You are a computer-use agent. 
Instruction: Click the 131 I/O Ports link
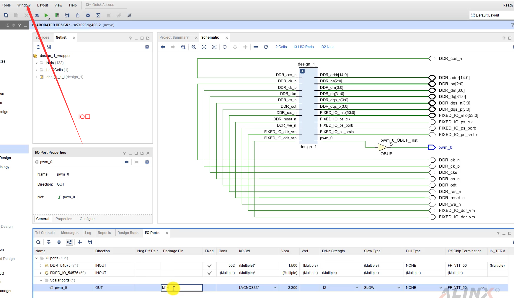[303, 47]
